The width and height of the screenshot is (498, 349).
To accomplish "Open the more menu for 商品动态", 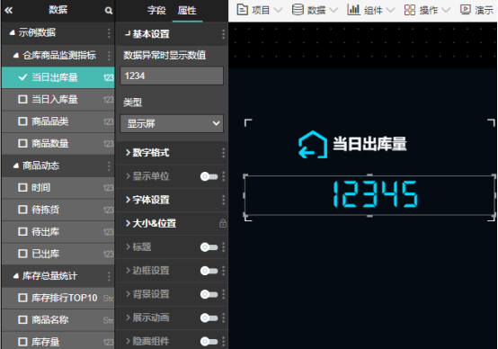I will tap(109, 166).
